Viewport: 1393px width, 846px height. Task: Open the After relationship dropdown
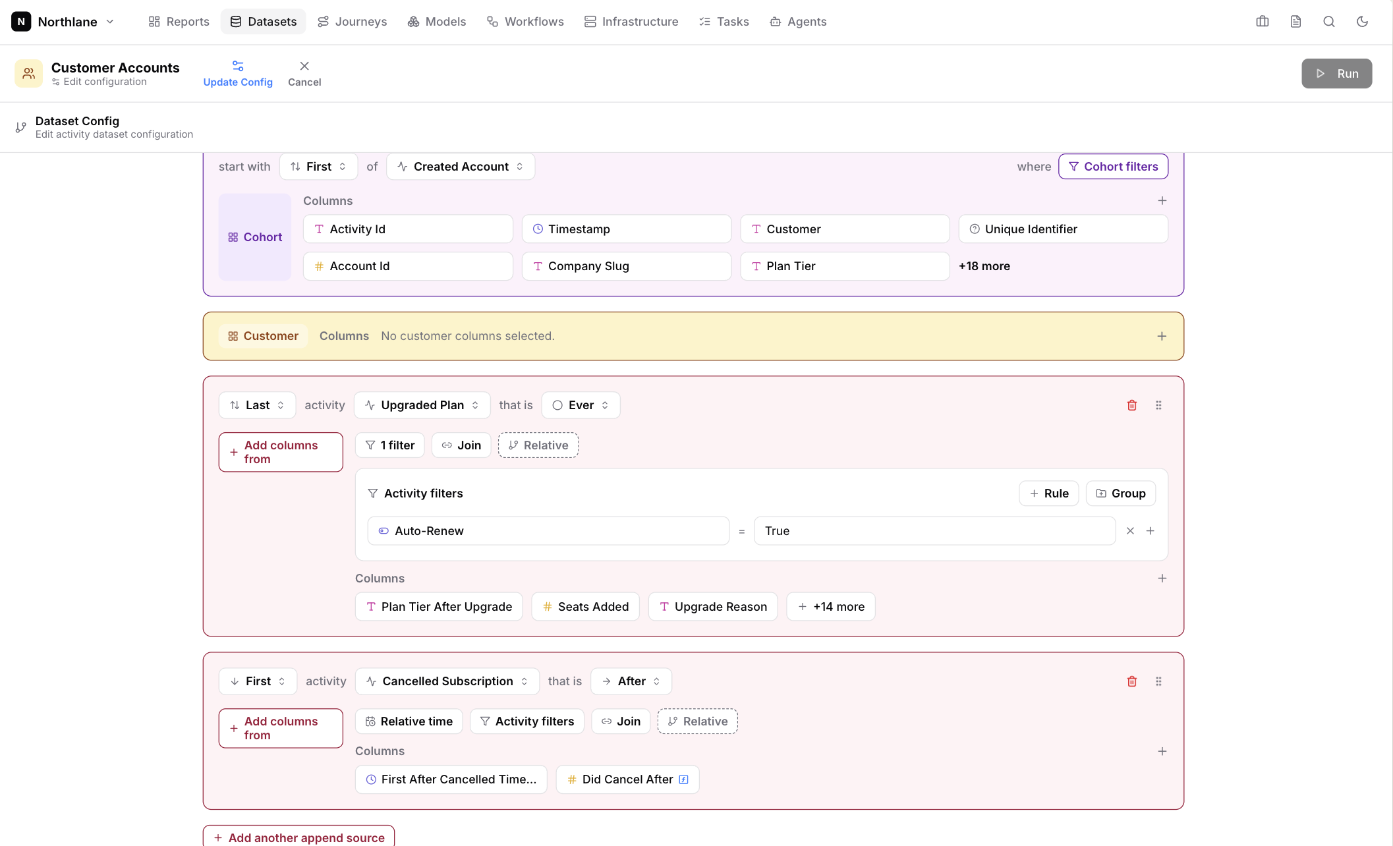click(631, 681)
